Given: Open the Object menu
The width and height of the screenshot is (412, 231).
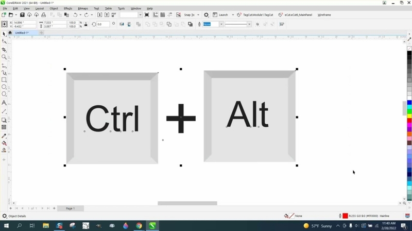Looking at the screenshot, I should (54, 8).
